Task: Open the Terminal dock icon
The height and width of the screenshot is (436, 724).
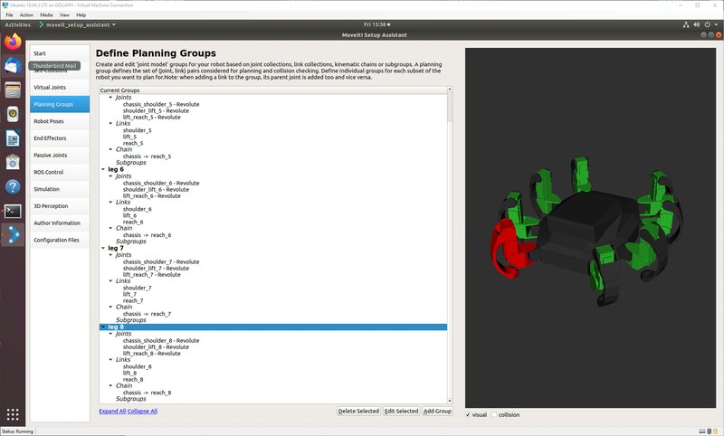Action: 13,211
